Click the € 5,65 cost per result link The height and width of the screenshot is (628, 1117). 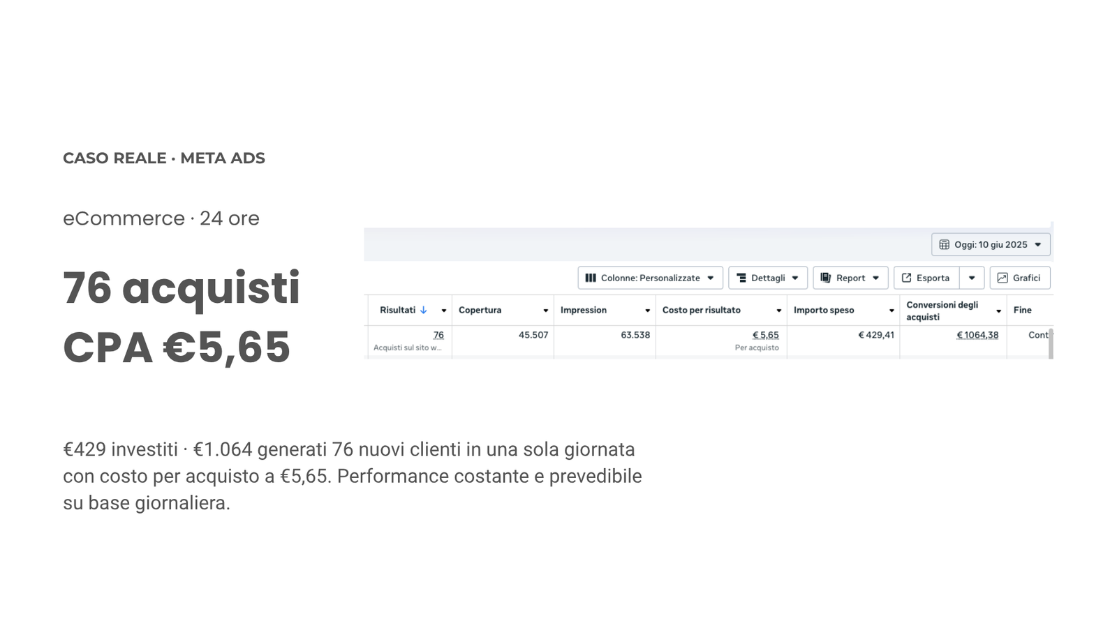(766, 335)
